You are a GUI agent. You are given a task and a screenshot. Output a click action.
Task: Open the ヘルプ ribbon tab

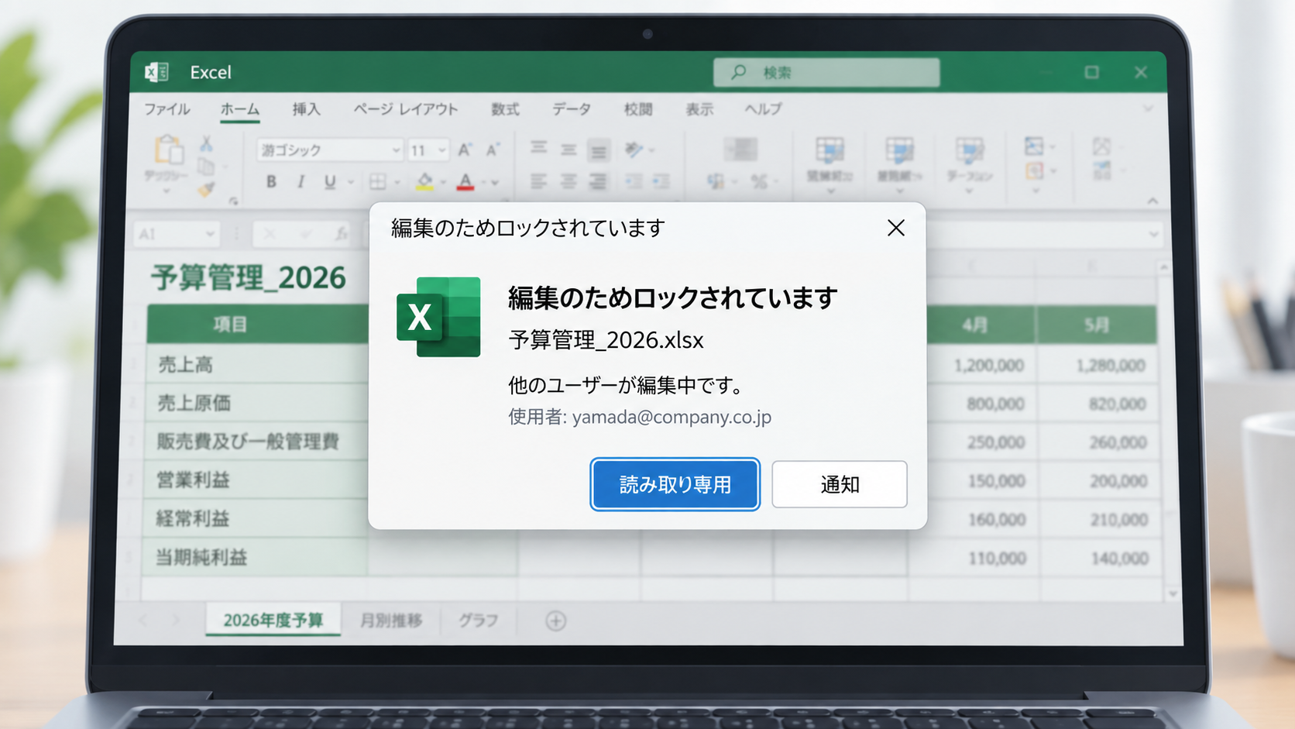[764, 109]
